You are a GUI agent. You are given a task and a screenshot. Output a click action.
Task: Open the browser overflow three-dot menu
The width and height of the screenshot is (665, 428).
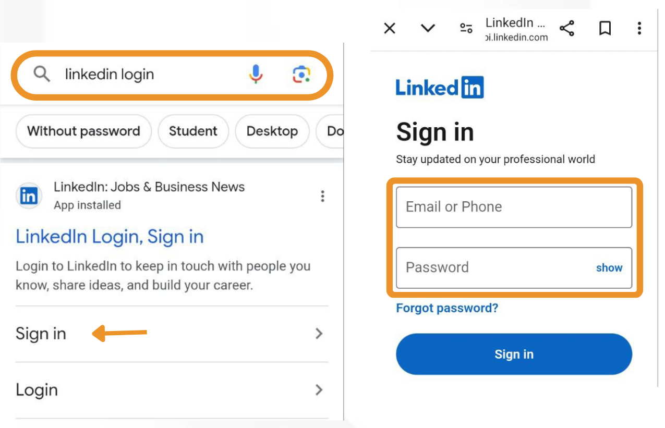coord(639,29)
